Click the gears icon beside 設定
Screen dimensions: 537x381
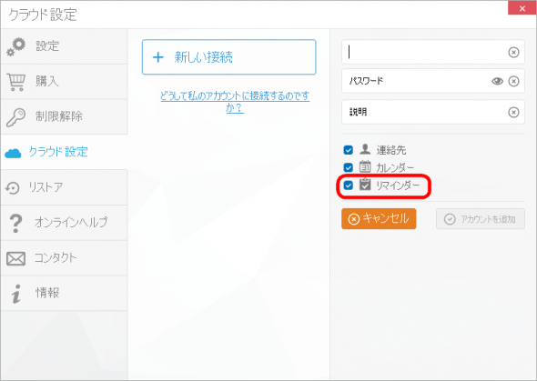click(x=15, y=47)
